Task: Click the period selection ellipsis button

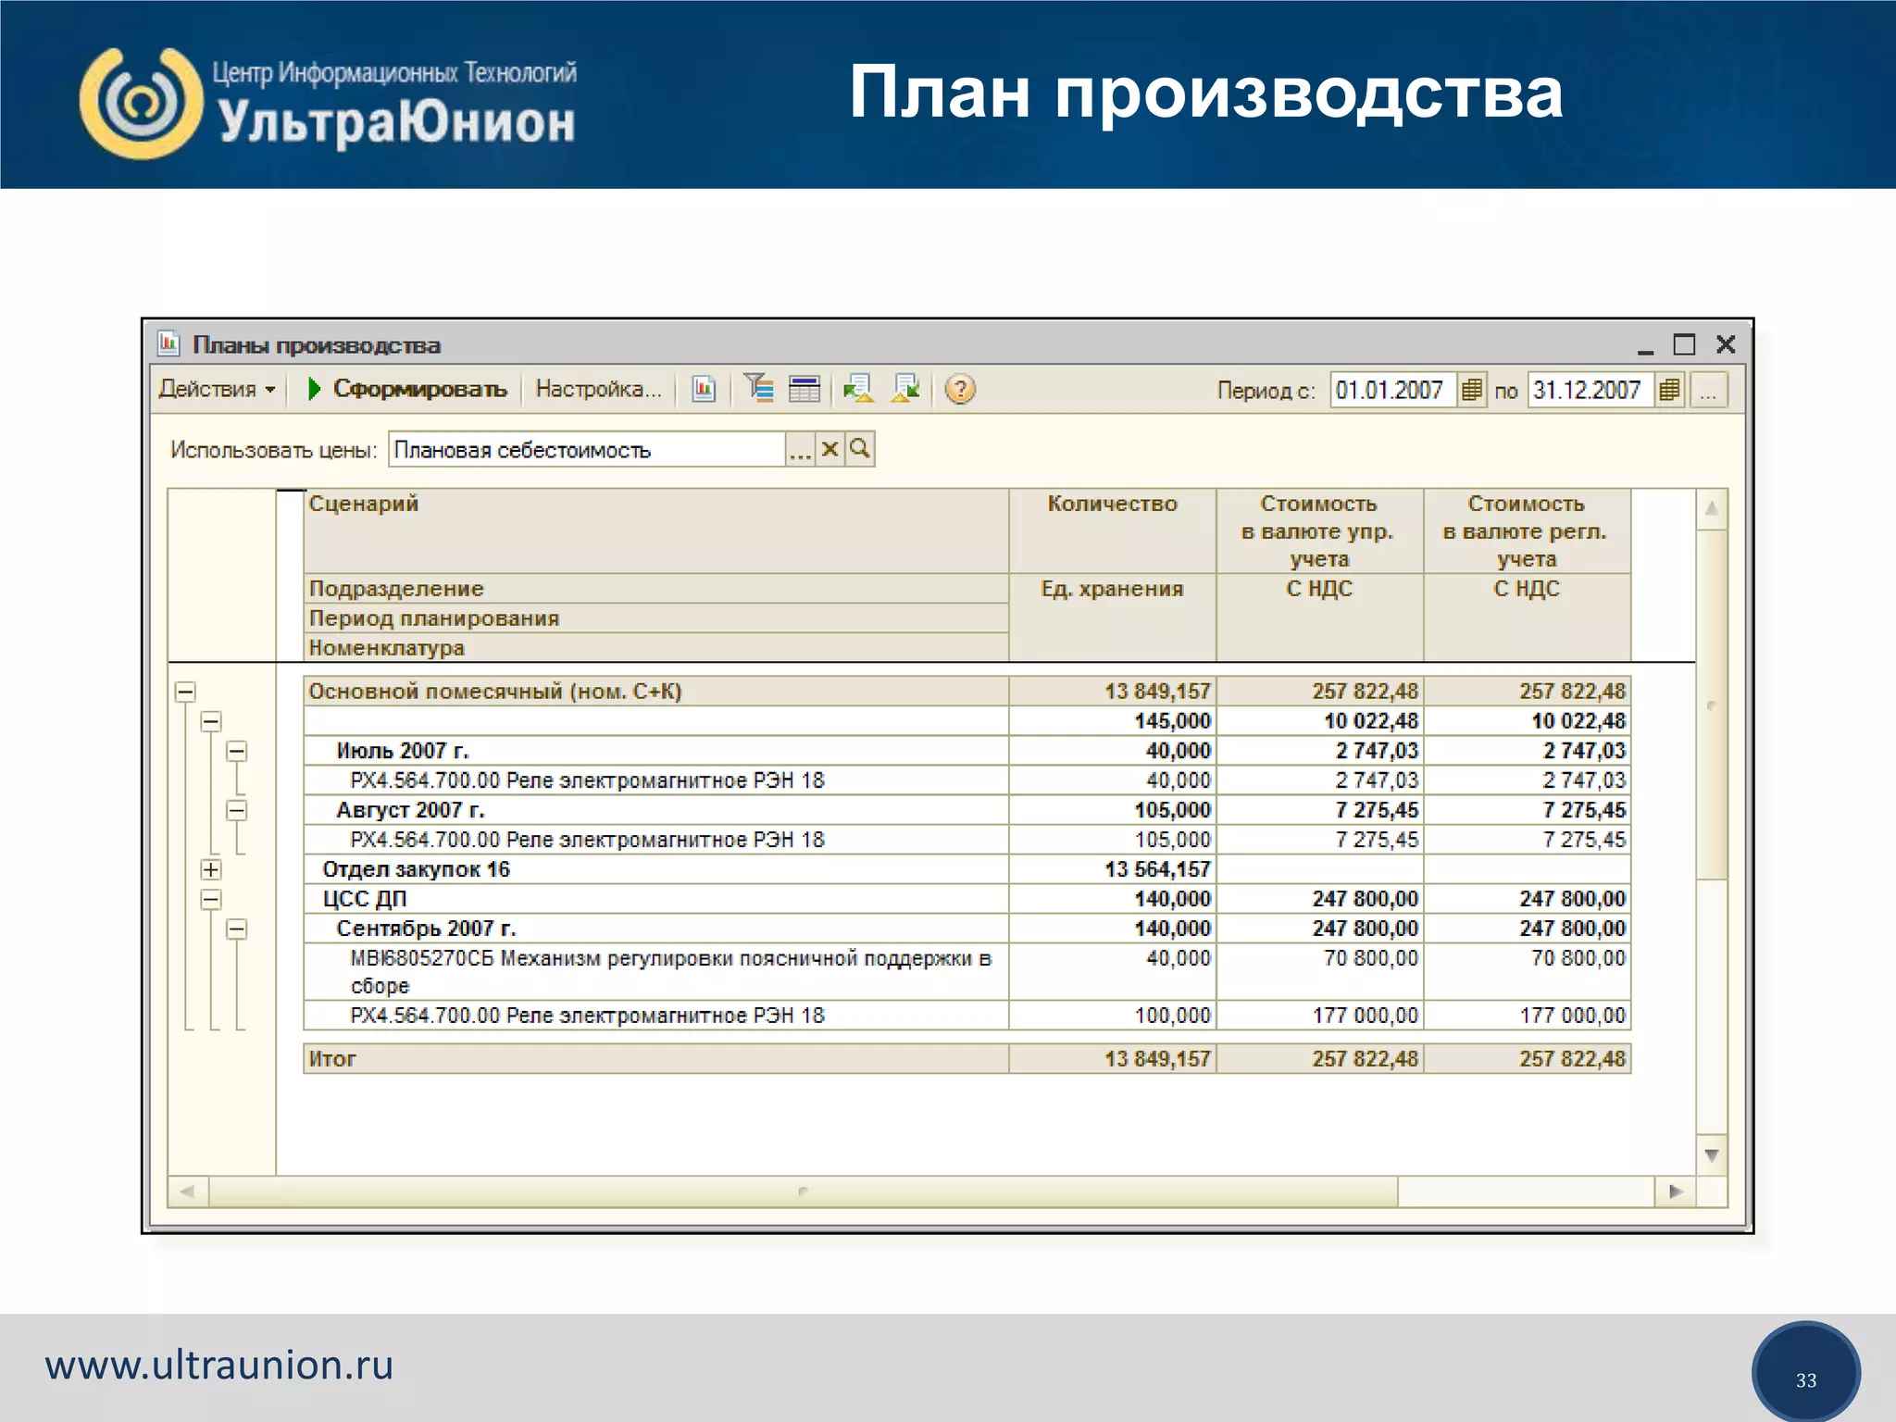Action: tap(1708, 390)
